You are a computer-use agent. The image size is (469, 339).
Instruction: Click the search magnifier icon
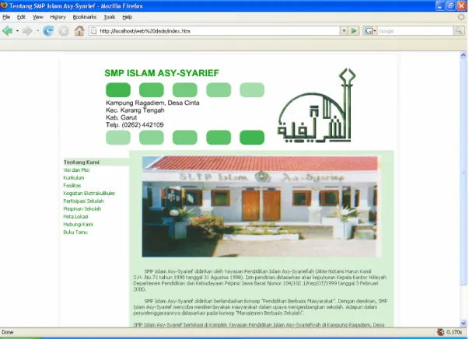459,31
